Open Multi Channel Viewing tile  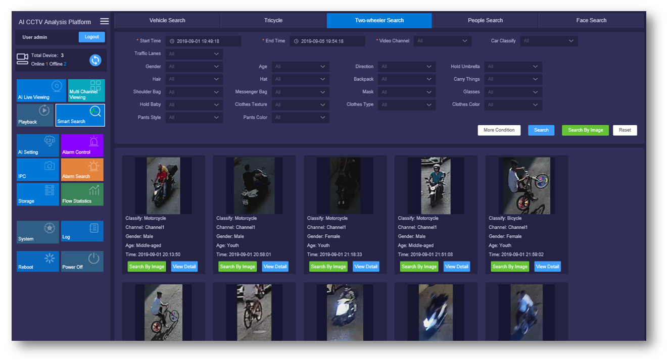pyautogui.click(x=86, y=90)
